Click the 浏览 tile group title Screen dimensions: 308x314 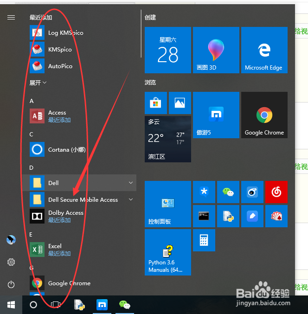point(150,82)
